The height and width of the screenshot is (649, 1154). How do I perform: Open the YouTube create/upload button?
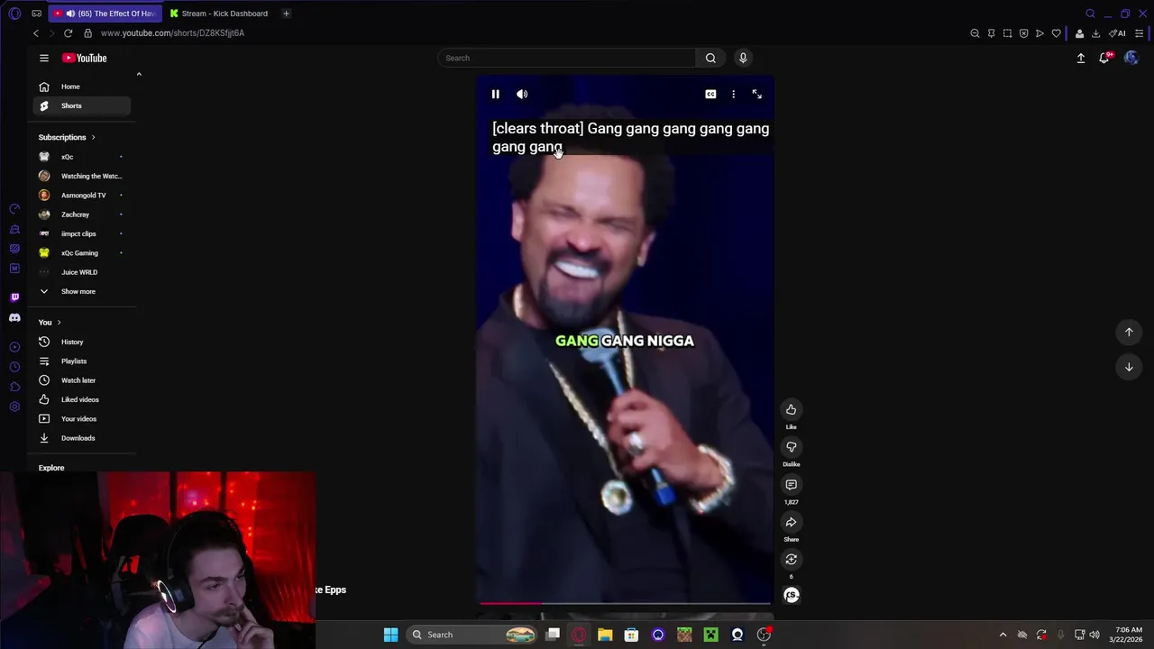pos(1081,58)
